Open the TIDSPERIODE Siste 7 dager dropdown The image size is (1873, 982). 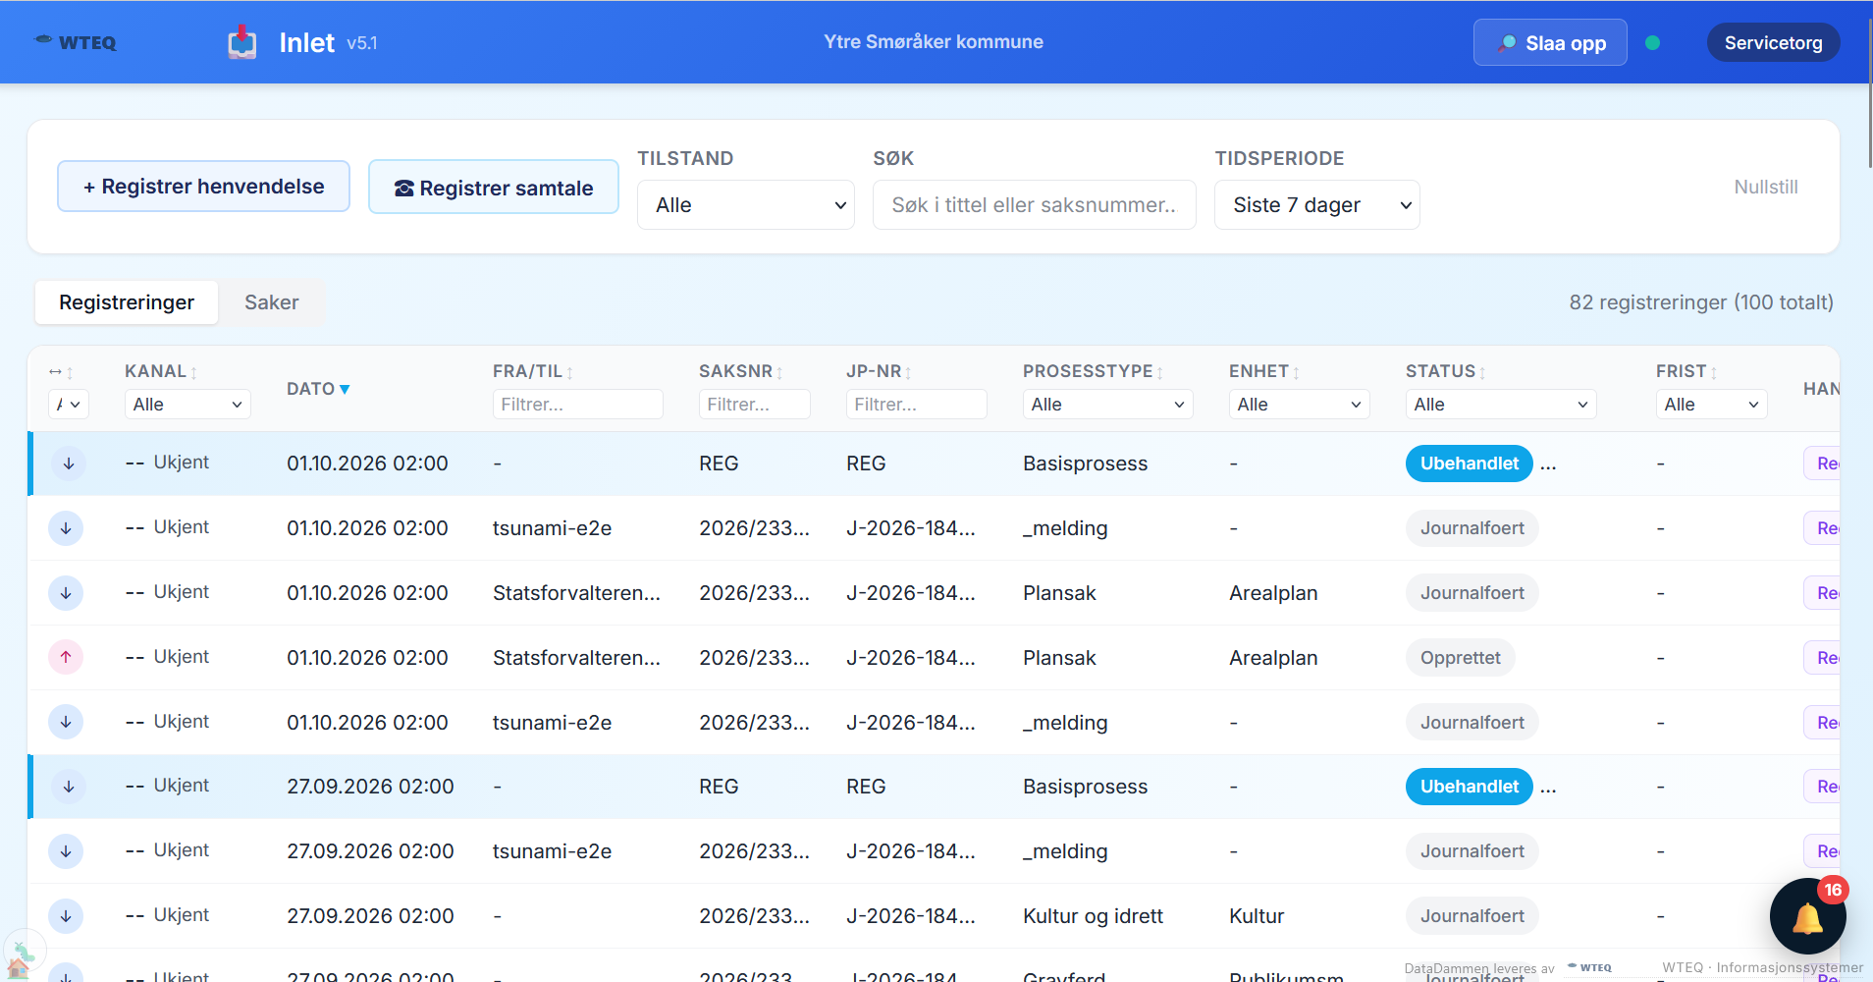click(x=1317, y=204)
